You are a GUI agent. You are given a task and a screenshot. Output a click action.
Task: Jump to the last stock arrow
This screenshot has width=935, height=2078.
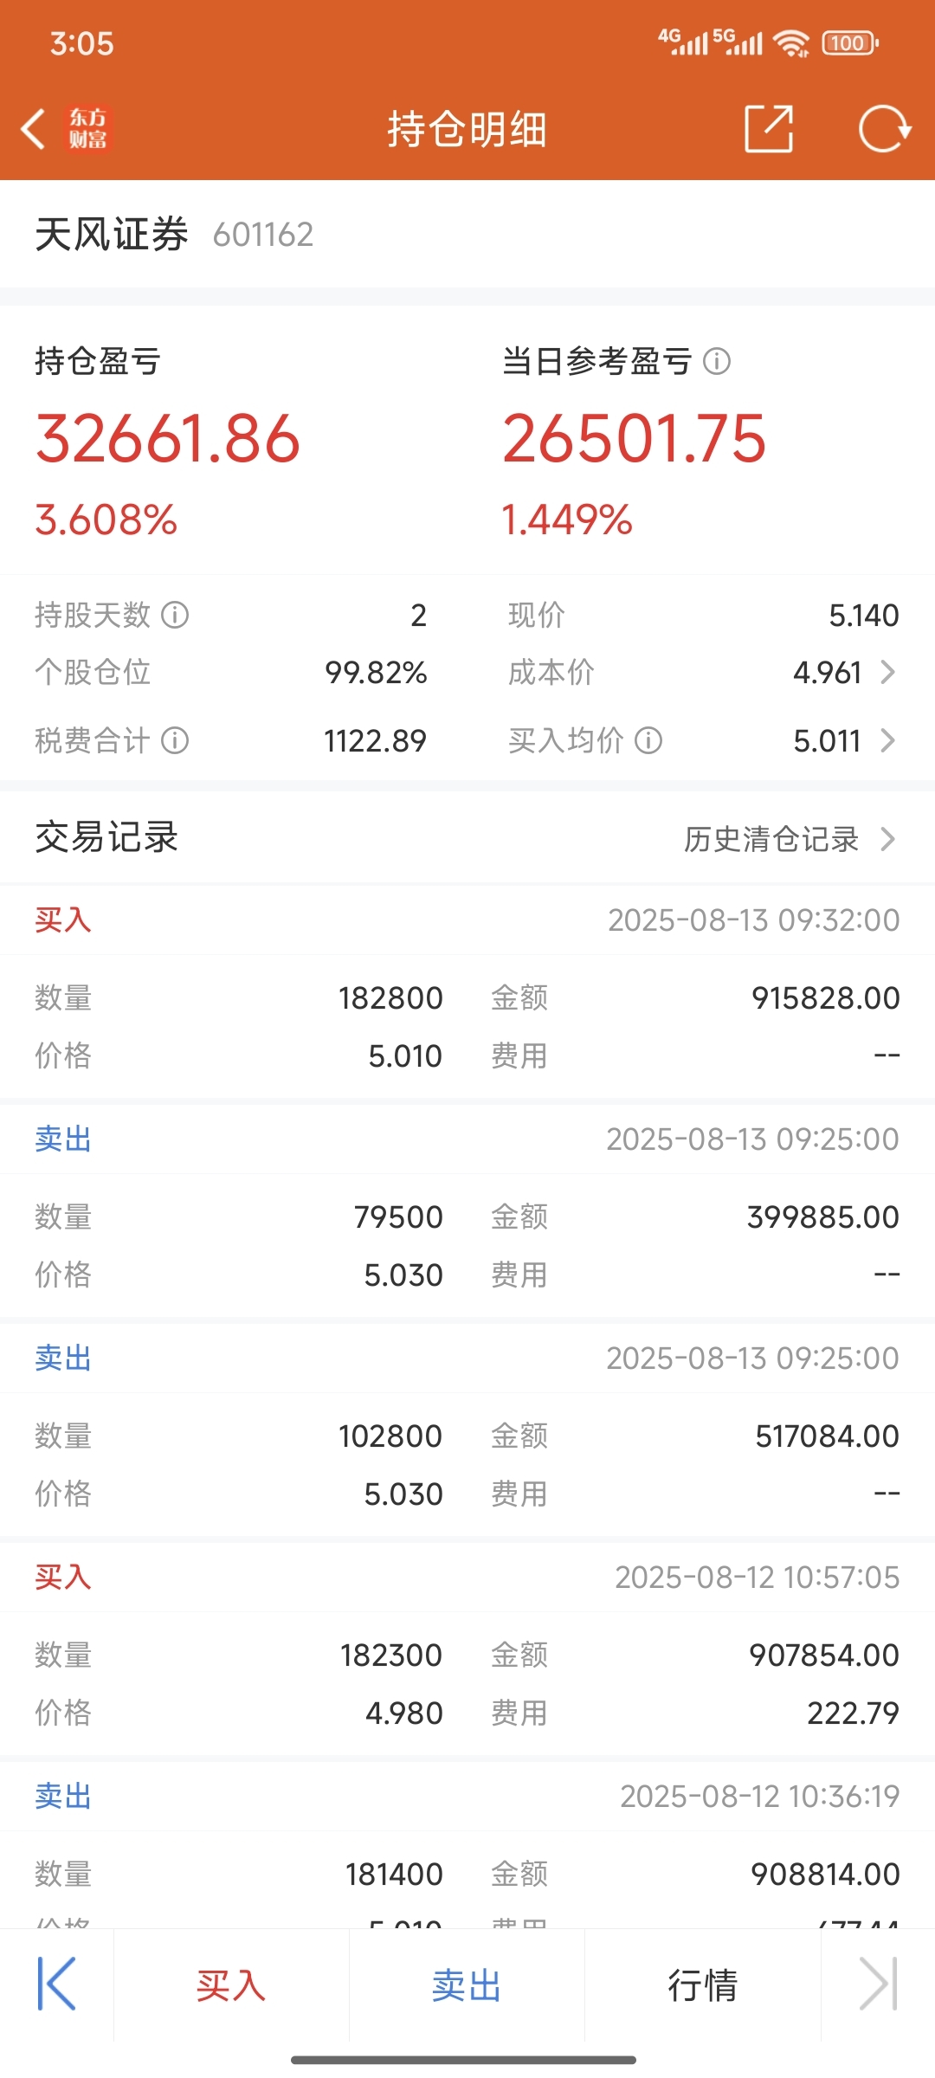(878, 1984)
